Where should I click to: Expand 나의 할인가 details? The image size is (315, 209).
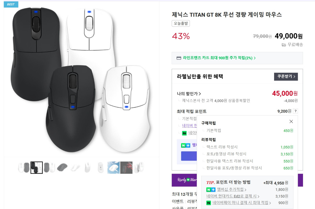click(189, 94)
